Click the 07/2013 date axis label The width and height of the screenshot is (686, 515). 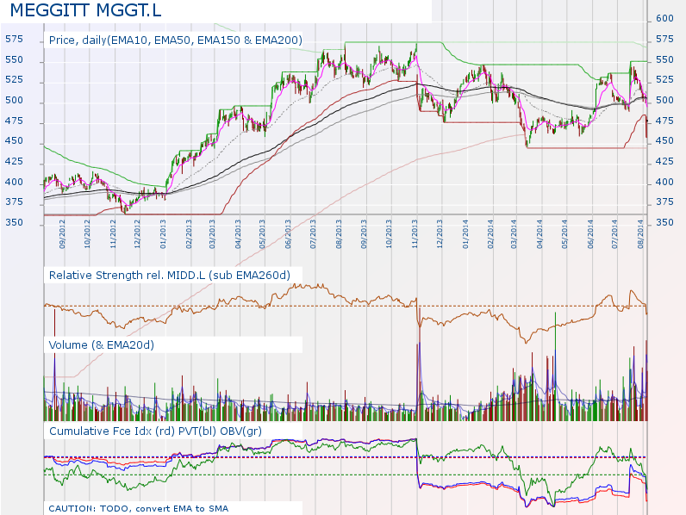313,235
